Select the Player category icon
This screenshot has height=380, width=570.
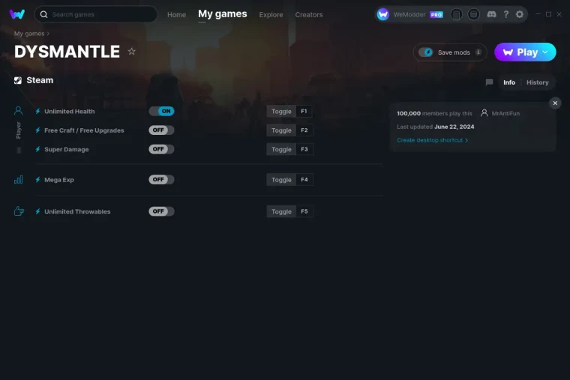click(x=18, y=110)
